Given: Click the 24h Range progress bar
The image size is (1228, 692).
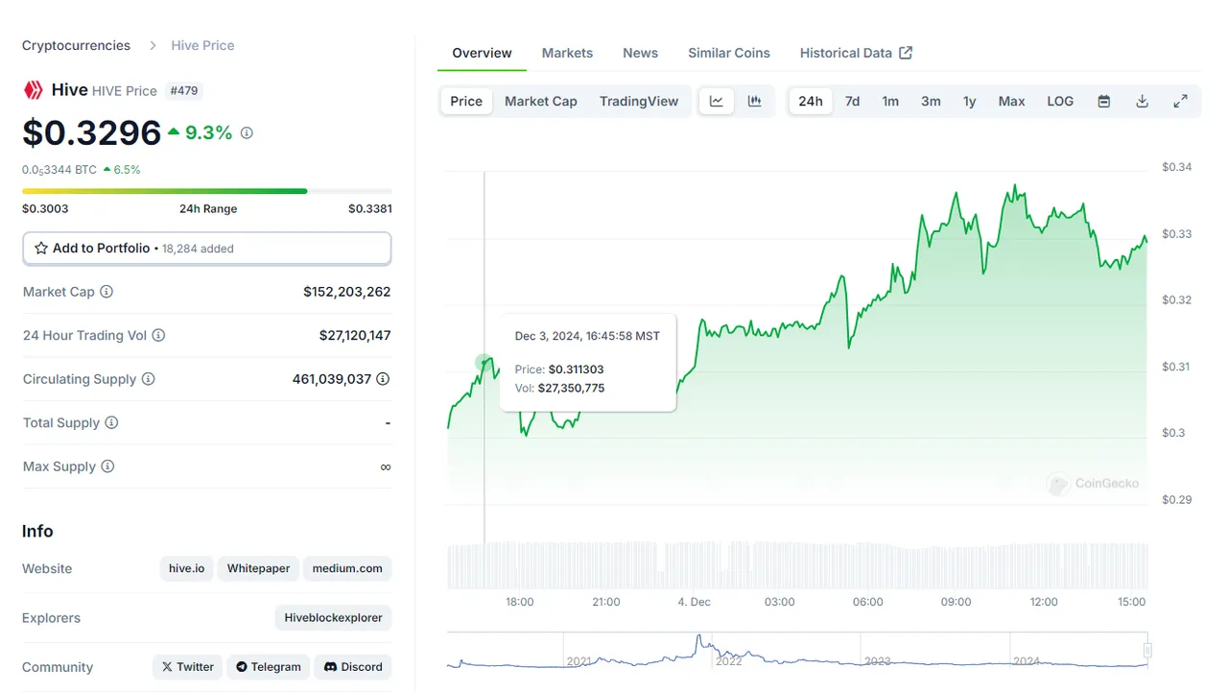Looking at the screenshot, I should click(x=207, y=191).
